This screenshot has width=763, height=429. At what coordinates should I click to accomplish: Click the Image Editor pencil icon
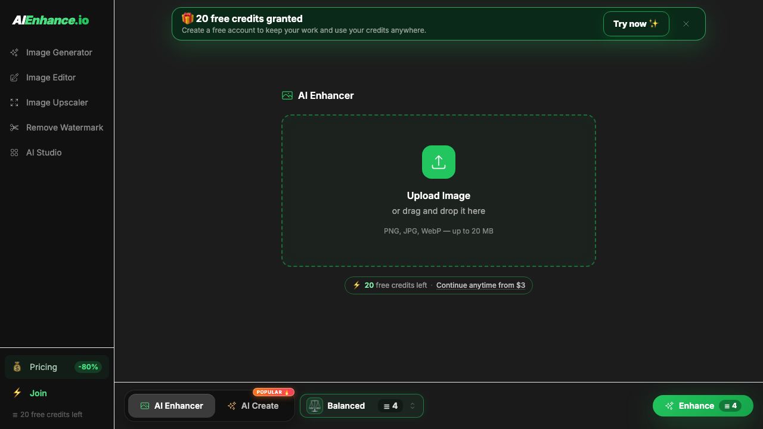(x=14, y=77)
